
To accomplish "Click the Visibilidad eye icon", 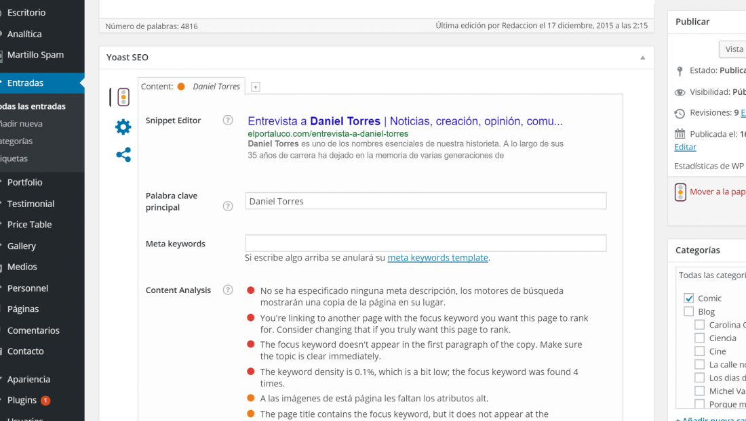I will (680, 92).
